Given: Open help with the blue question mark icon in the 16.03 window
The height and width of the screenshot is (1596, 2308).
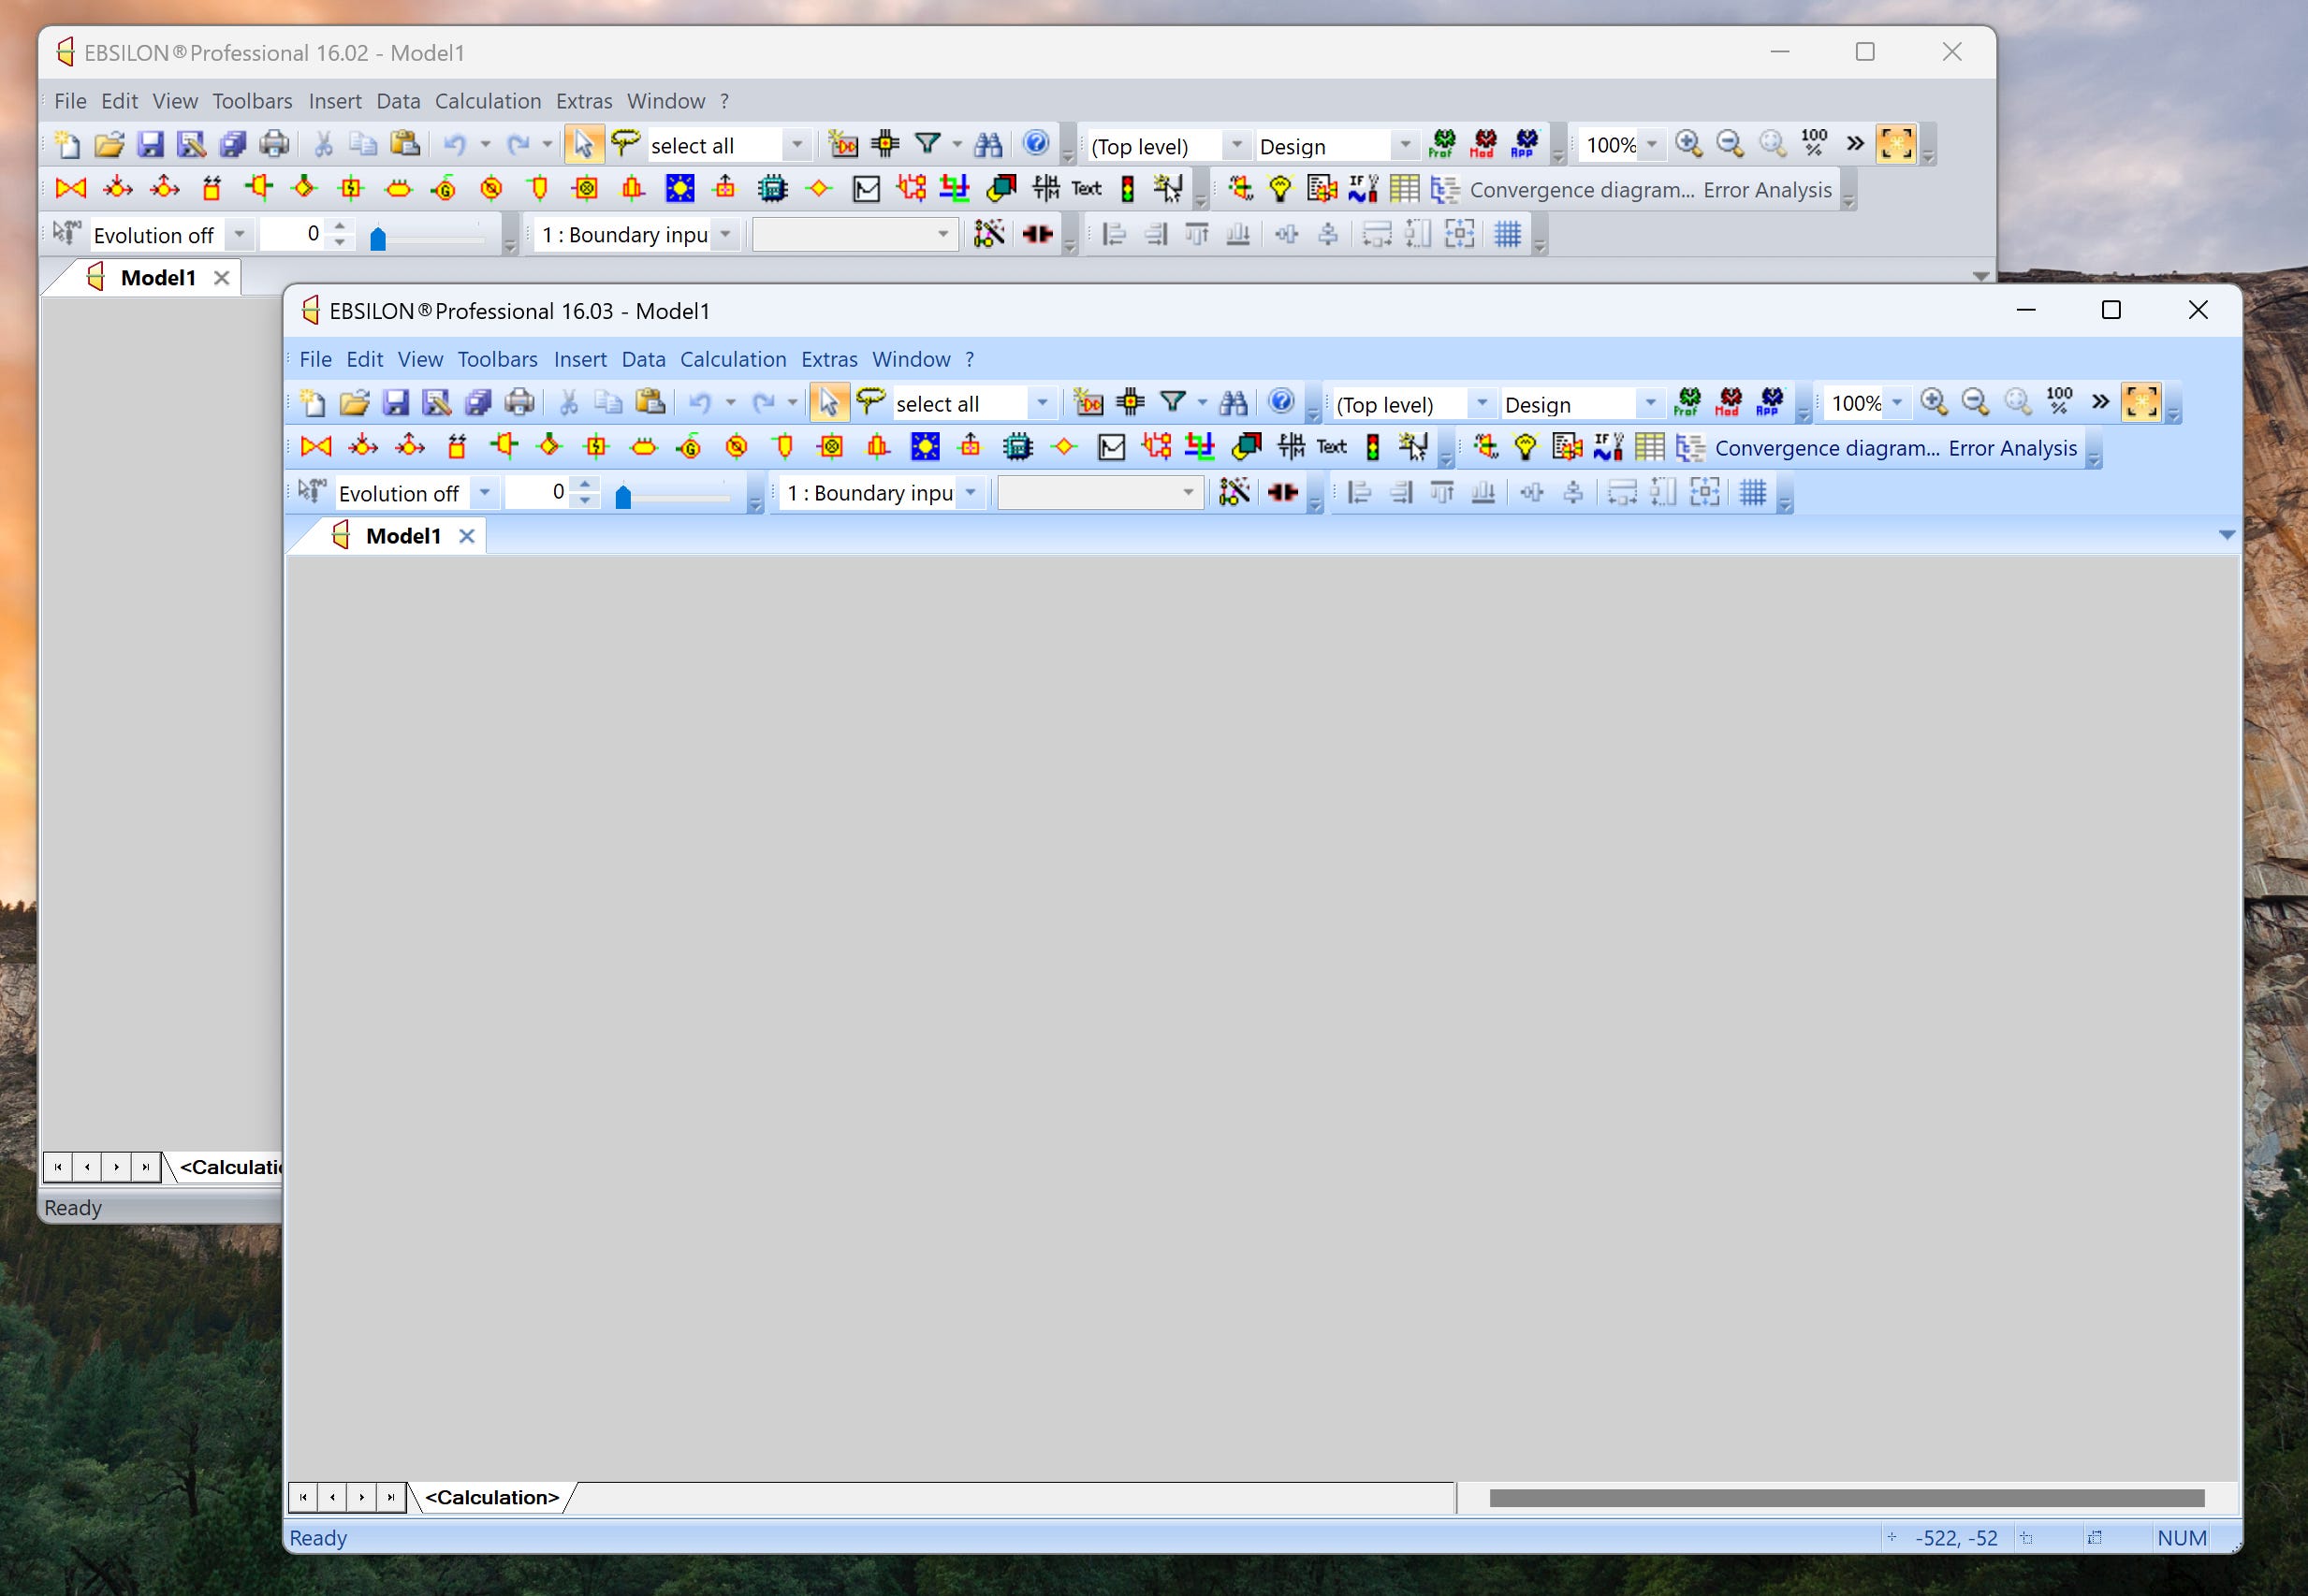Looking at the screenshot, I should coord(1281,402).
